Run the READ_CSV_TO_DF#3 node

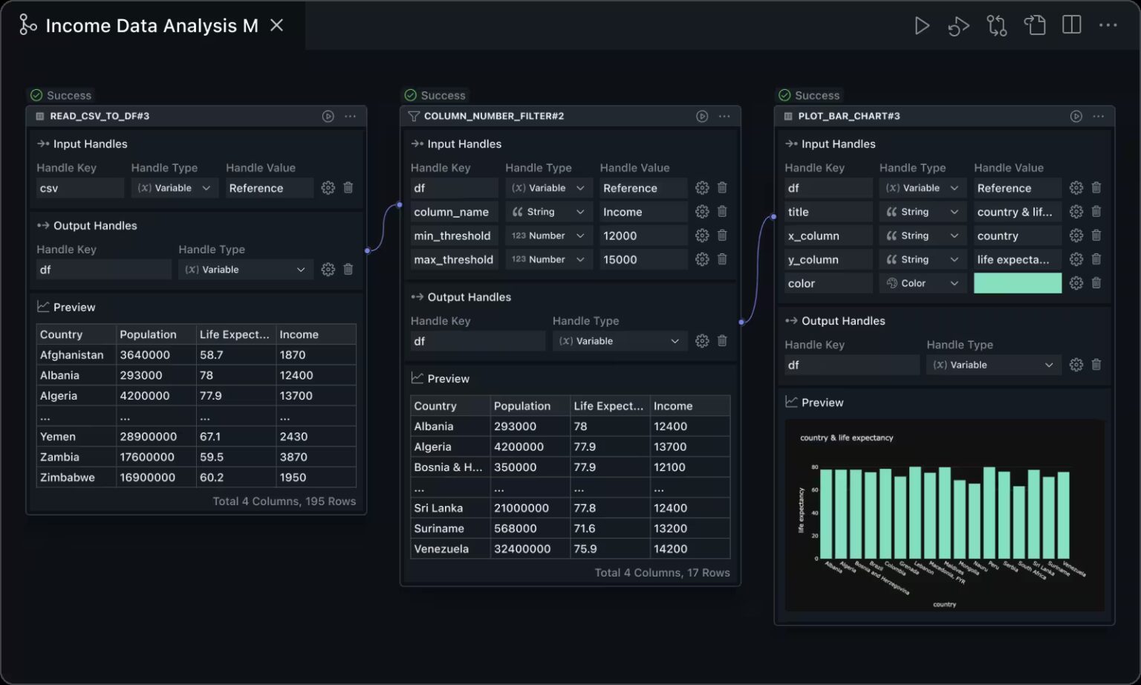(x=328, y=117)
